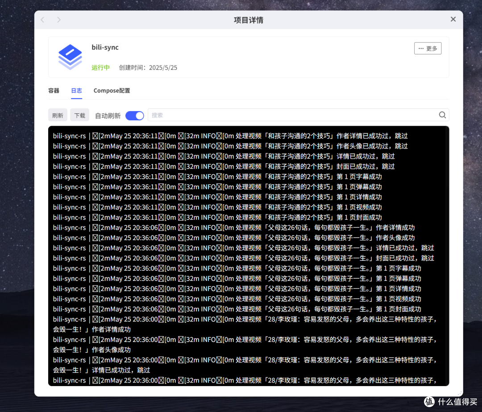The width and height of the screenshot is (482, 412).
Task: Click log line 和孩子沟通的2个技巧 作者详情已成功过
Action: coord(230,136)
